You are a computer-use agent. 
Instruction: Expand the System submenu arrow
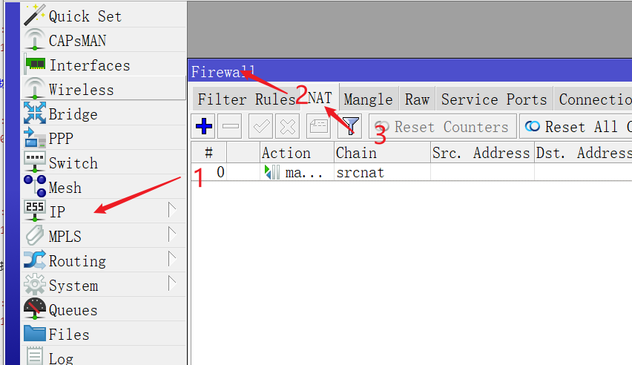pos(172,285)
